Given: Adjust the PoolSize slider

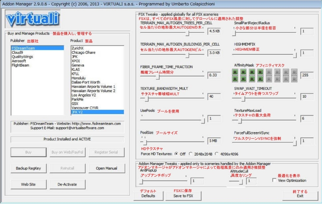Looking at the screenshot, I should click(x=145, y=142).
